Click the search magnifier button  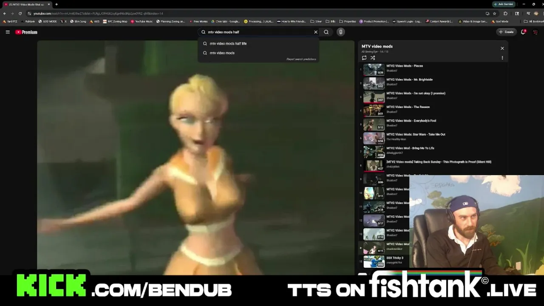pos(326,32)
